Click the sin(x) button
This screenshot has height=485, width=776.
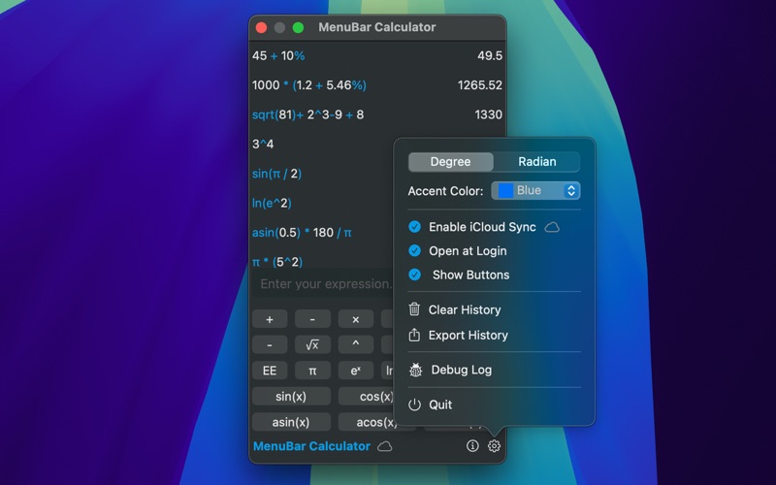tap(291, 397)
